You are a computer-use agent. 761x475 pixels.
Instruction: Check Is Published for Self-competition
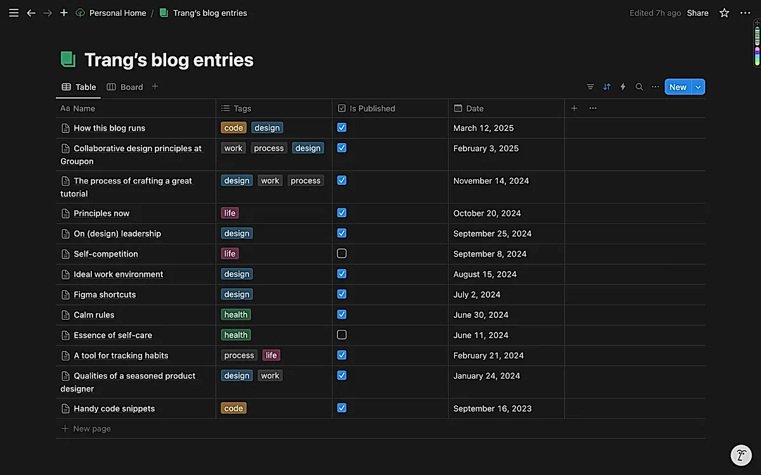[x=342, y=253]
